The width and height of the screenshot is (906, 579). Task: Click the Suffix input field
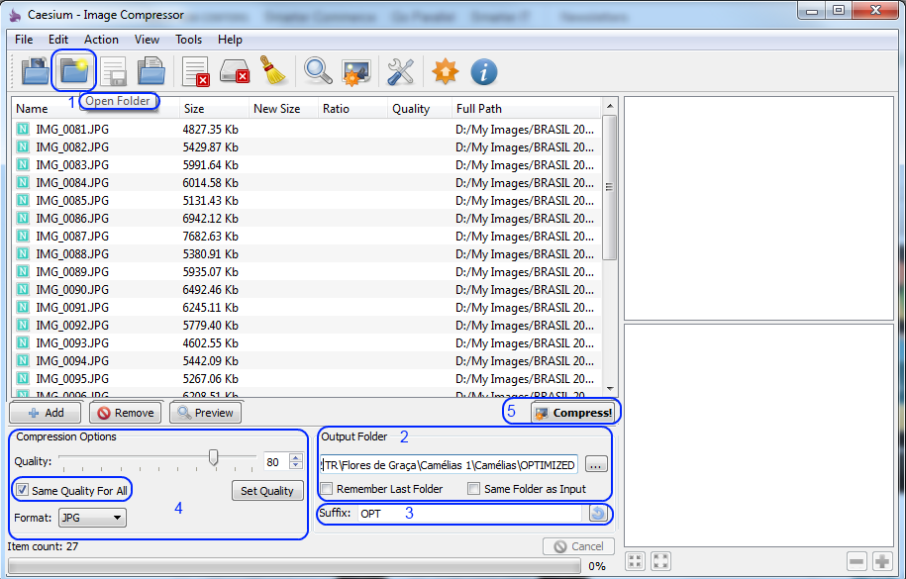(471, 513)
